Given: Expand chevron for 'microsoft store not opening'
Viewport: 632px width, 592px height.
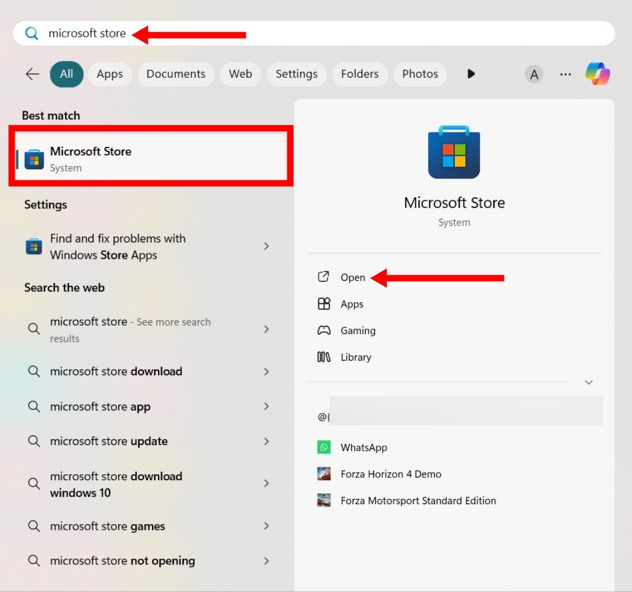Looking at the screenshot, I should click(266, 561).
